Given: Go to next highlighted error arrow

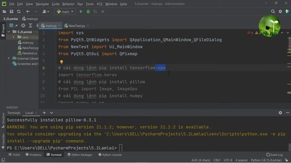Looking at the screenshot, I should point(288,33).
